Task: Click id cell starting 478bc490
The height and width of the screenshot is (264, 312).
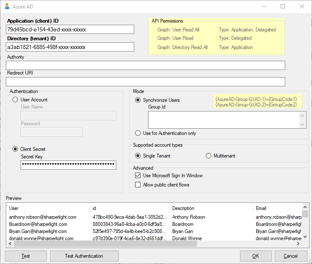Action: pos(130,217)
